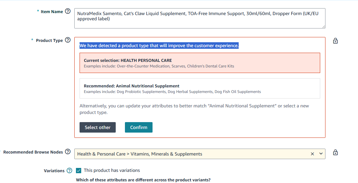Screen dimensions: 358x183
Task: Open the Recommended Browse Nodes help icon
Action: (68, 152)
